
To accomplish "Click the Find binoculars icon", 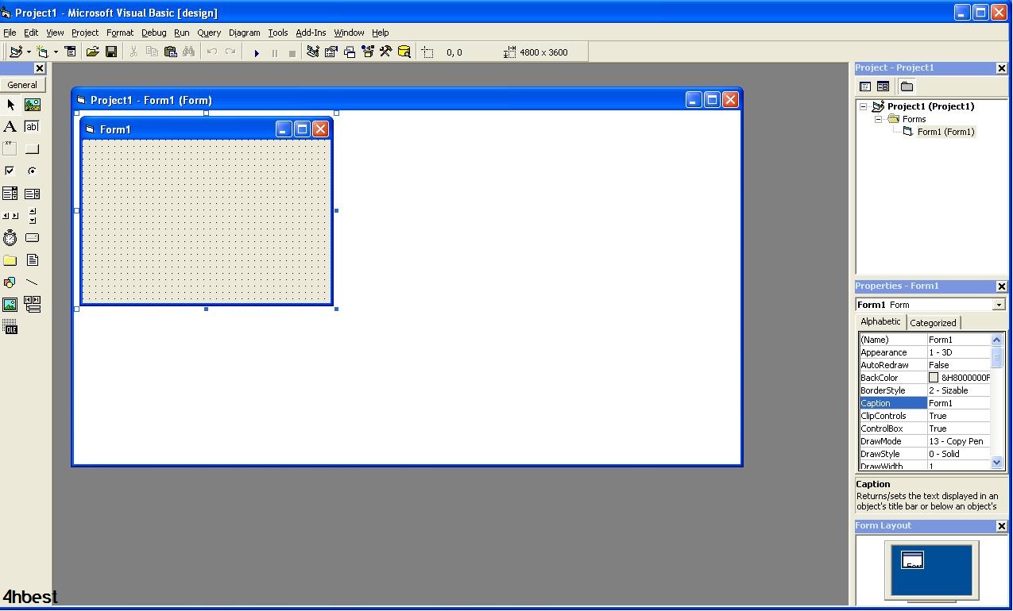I will click(x=188, y=52).
